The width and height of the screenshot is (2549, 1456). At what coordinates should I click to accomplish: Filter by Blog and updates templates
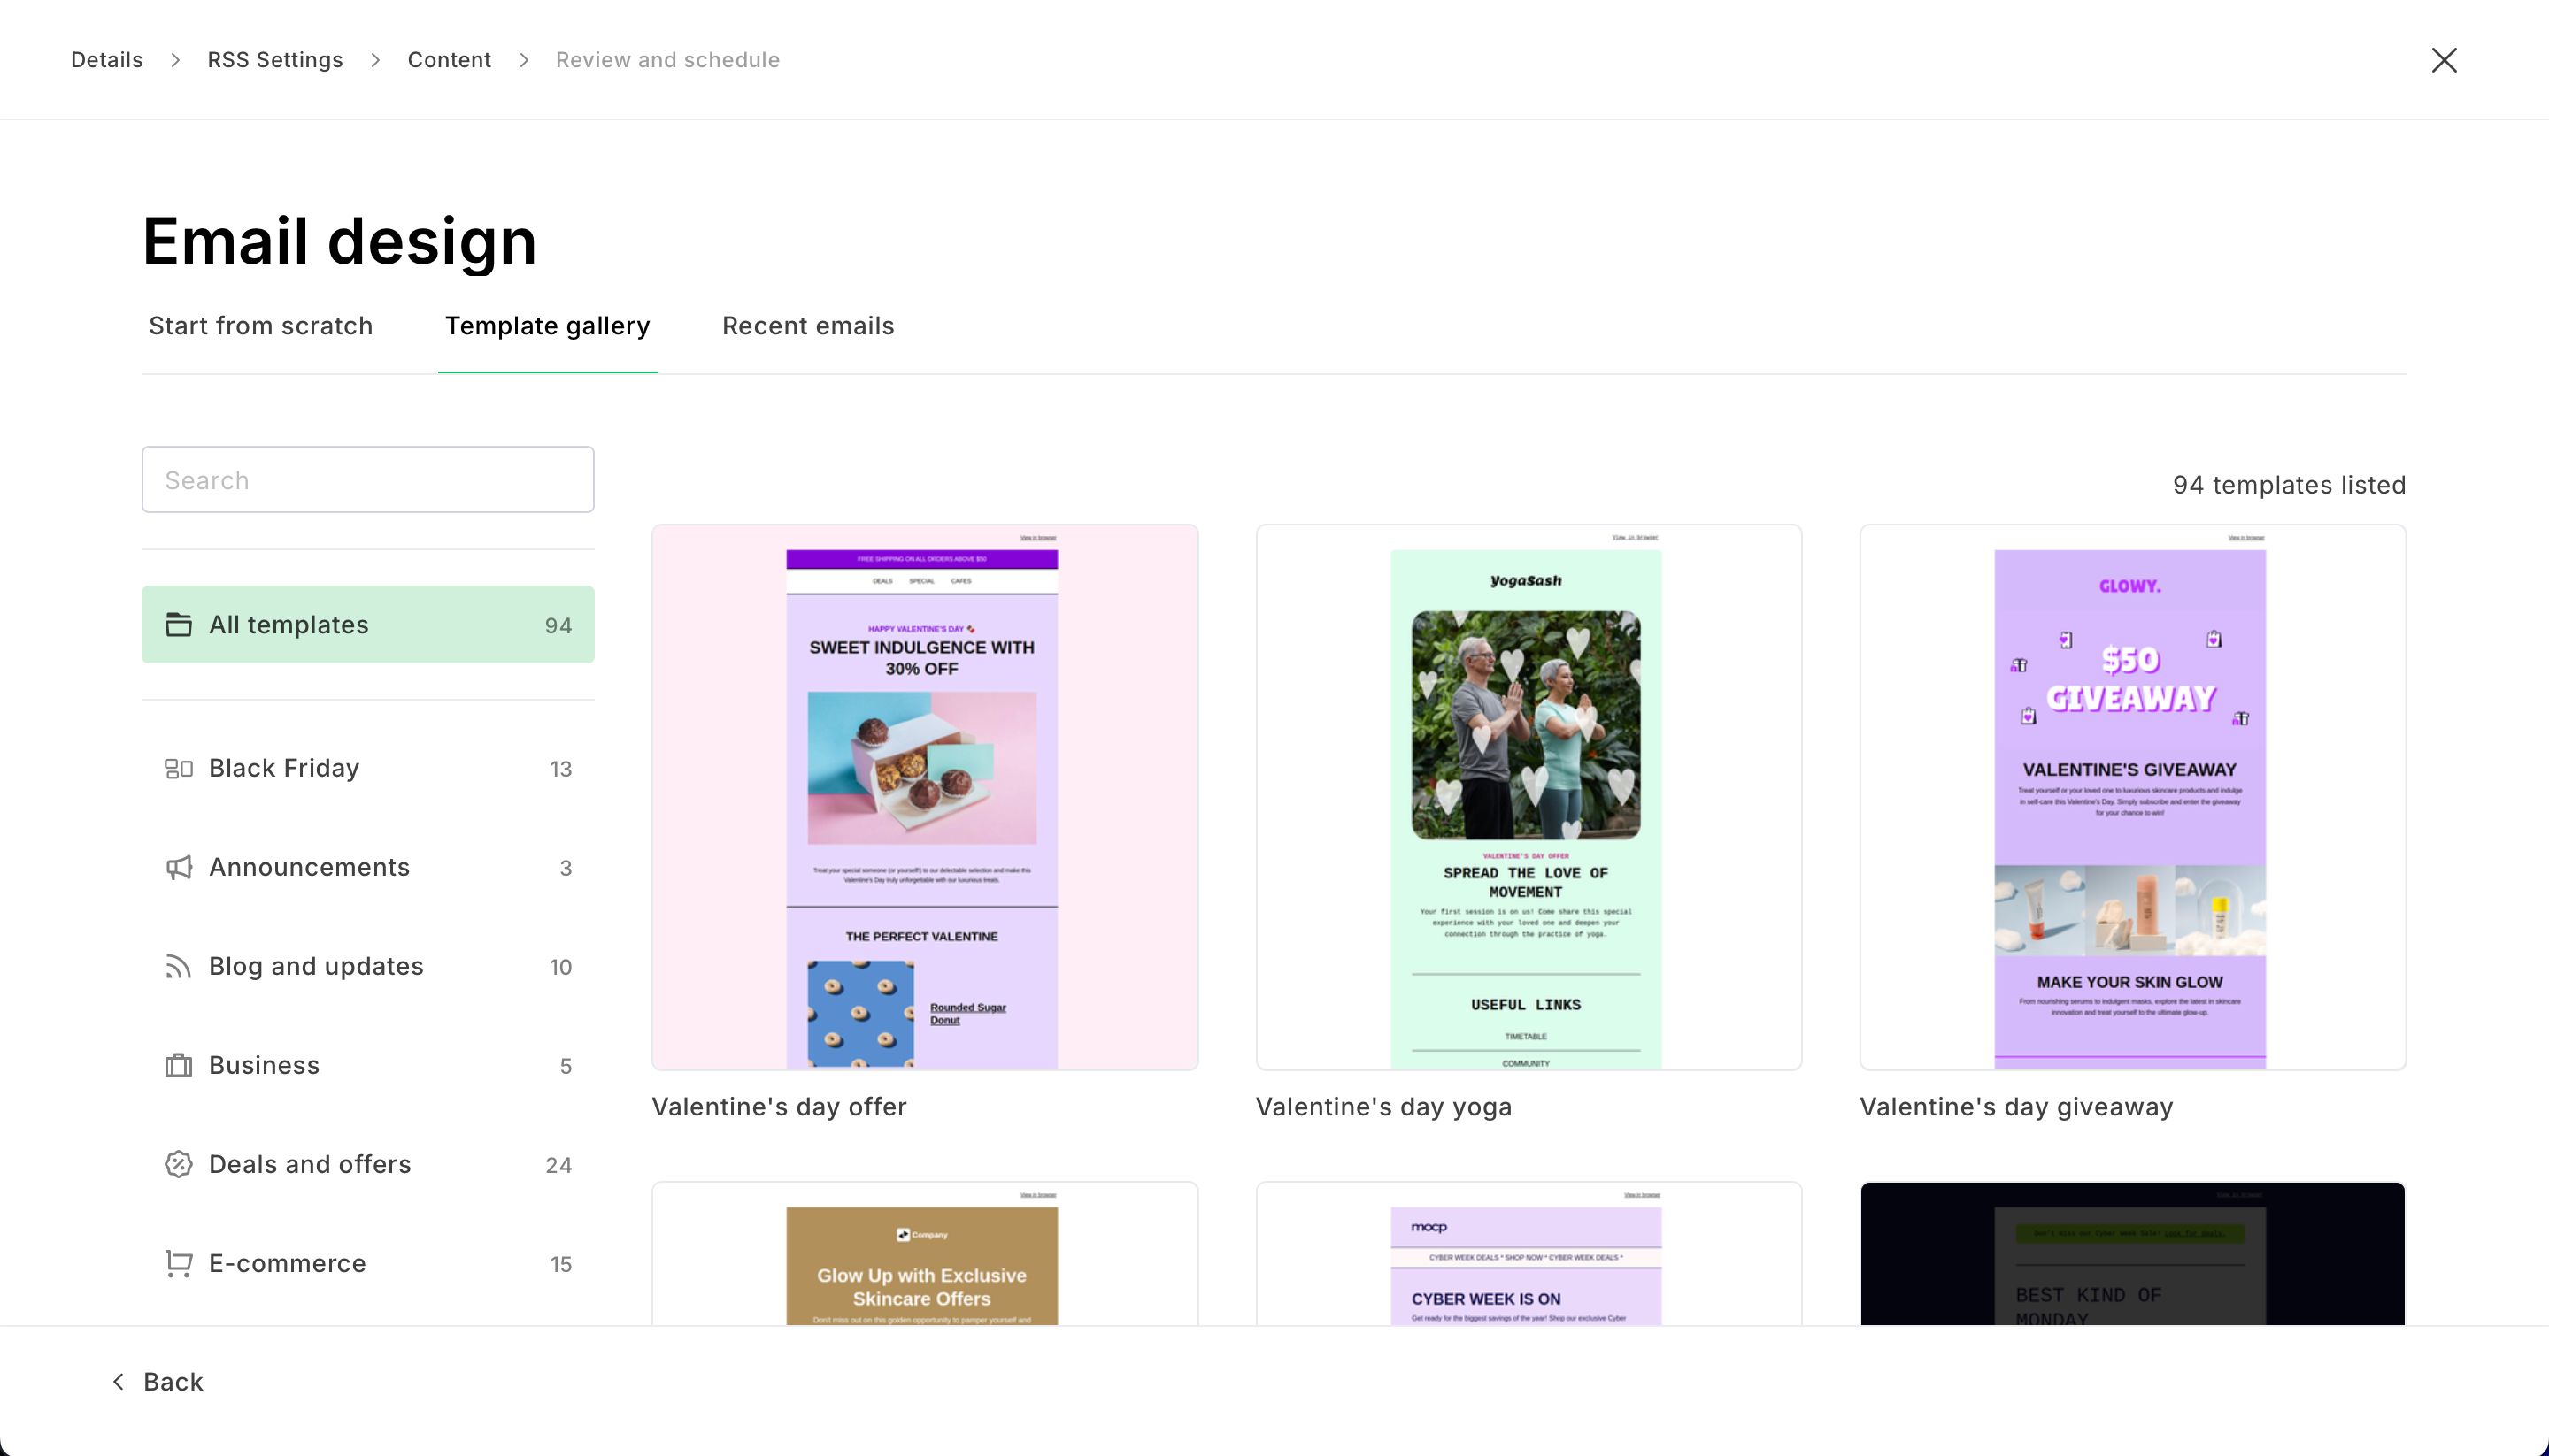[368, 966]
